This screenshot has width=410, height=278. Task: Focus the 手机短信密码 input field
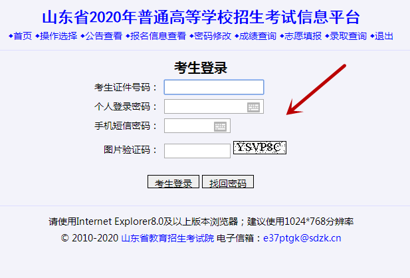pyautogui.click(x=197, y=126)
